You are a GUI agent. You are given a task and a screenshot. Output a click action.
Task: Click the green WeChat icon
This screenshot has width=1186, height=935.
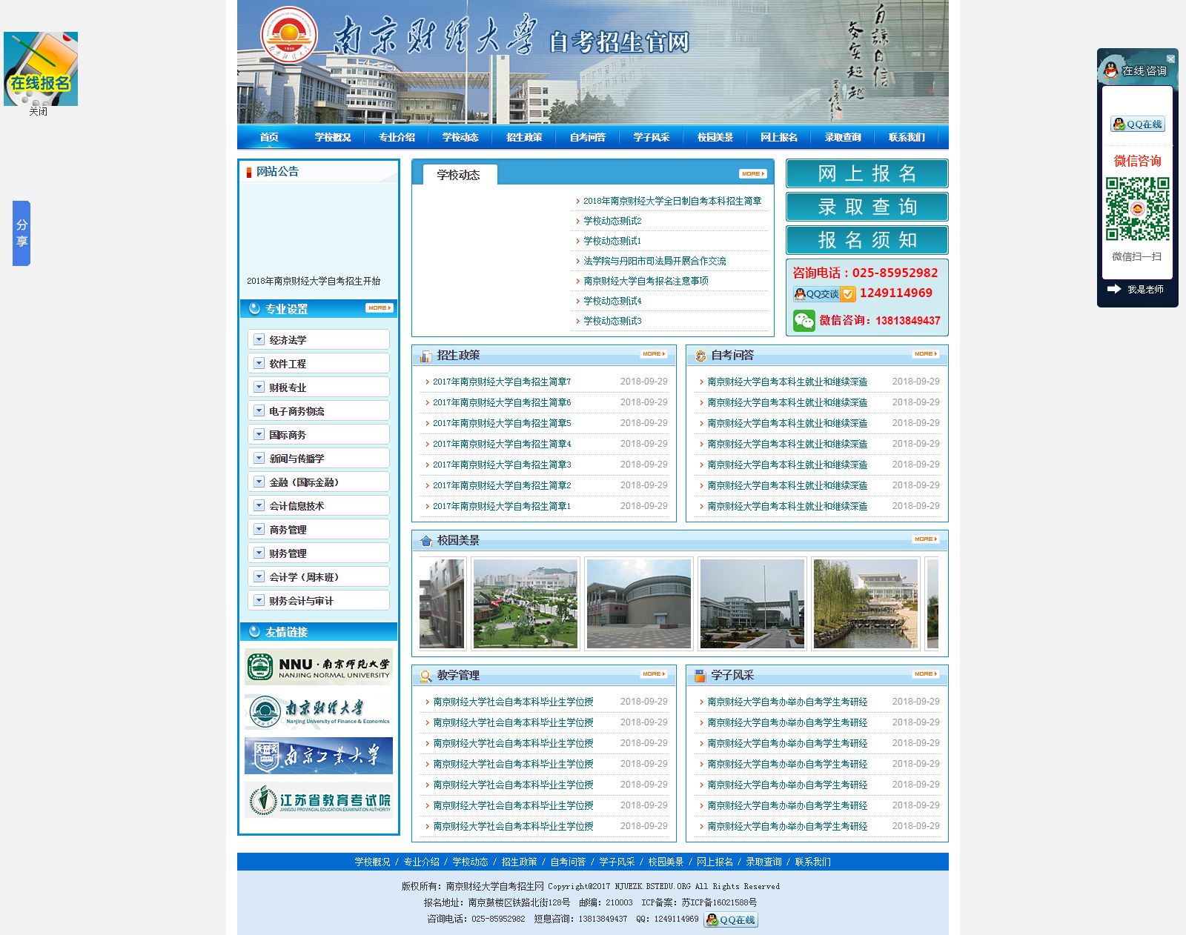(804, 321)
